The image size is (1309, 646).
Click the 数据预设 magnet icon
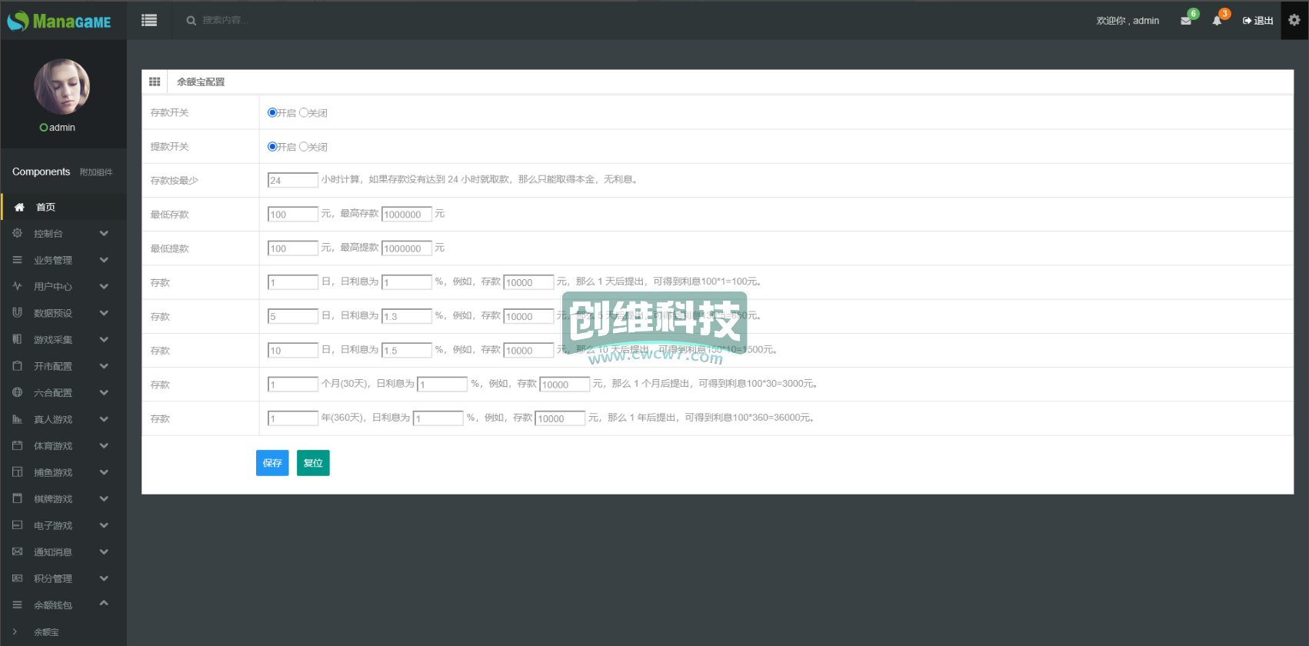click(x=17, y=312)
